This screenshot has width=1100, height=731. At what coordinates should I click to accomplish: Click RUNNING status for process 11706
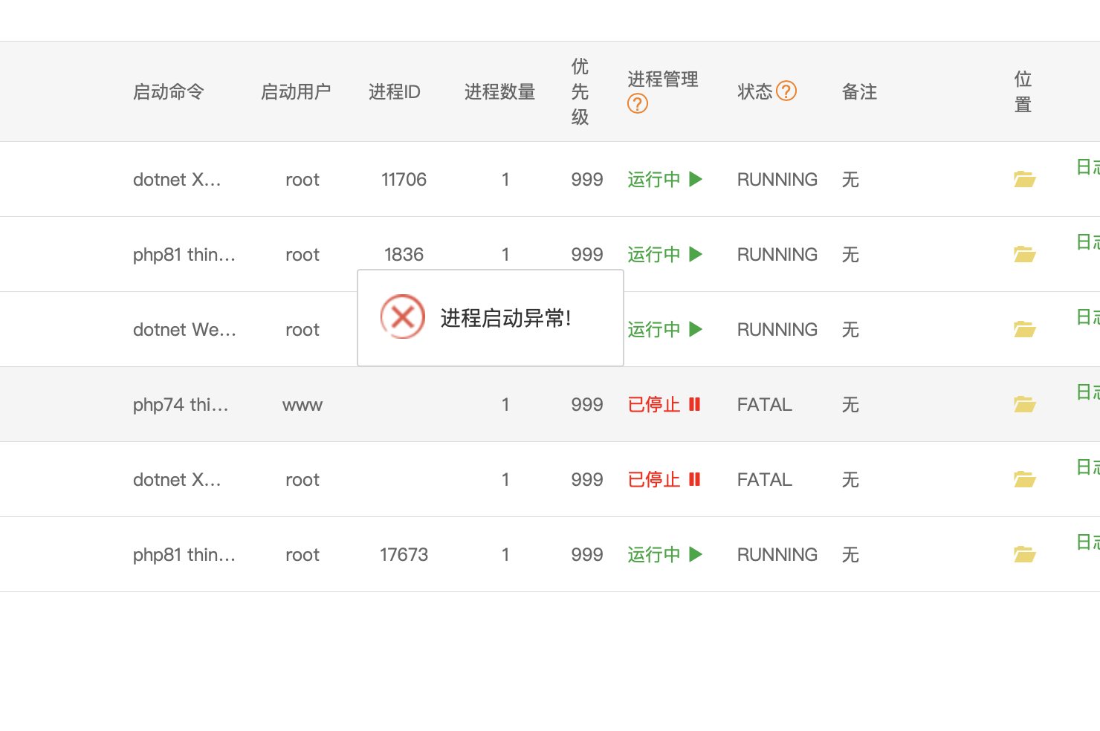click(777, 179)
